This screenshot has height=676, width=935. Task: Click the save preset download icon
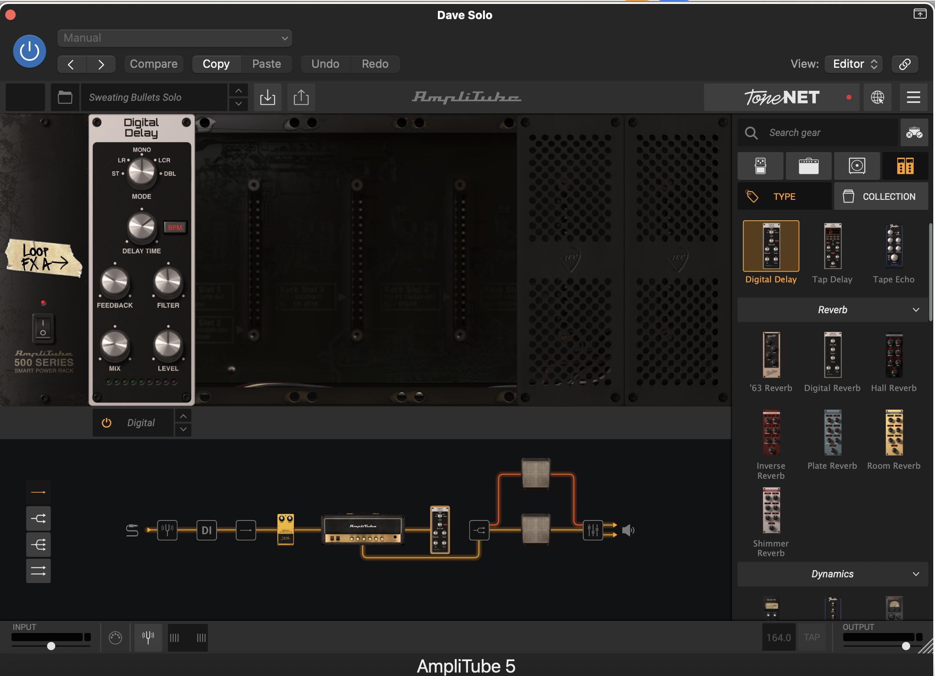[267, 97]
